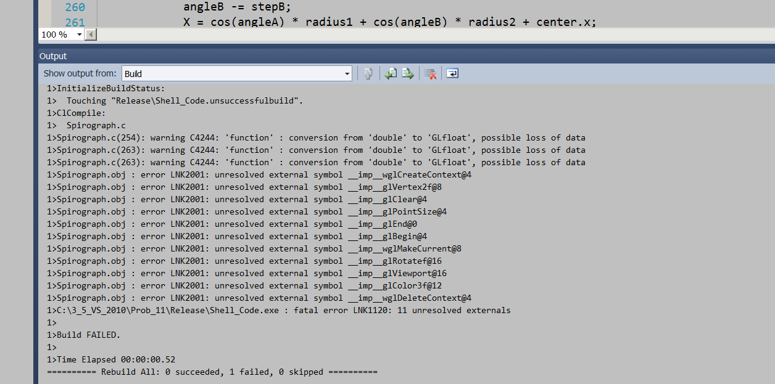Viewport: 775px width, 384px height.
Task: Click the Find Message in Code icon
Action: click(x=368, y=73)
